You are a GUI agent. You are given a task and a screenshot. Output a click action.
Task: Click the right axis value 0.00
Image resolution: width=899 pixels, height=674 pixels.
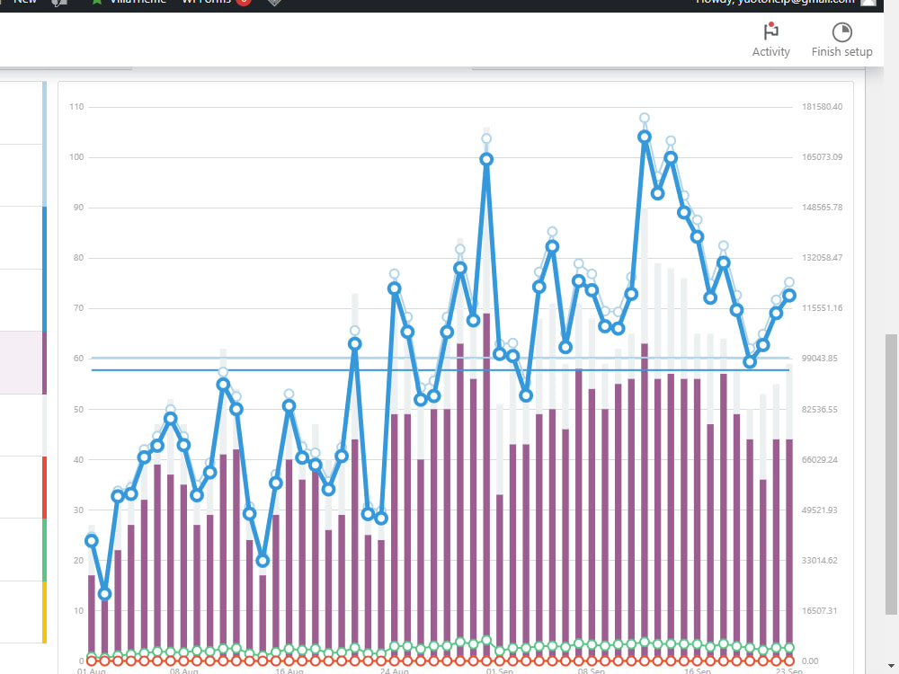point(810,661)
